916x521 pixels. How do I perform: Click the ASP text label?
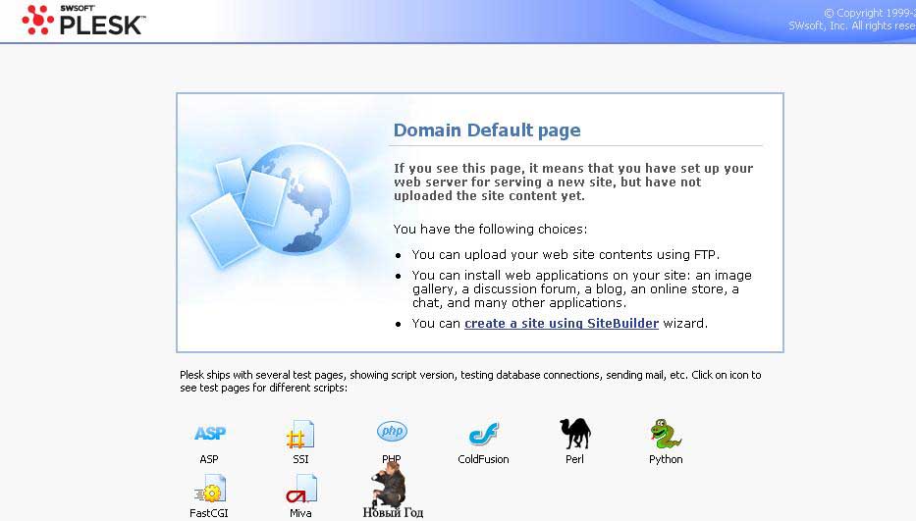[x=208, y=459]
